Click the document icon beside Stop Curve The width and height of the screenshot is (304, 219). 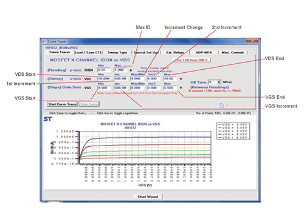tap(222, 106)
